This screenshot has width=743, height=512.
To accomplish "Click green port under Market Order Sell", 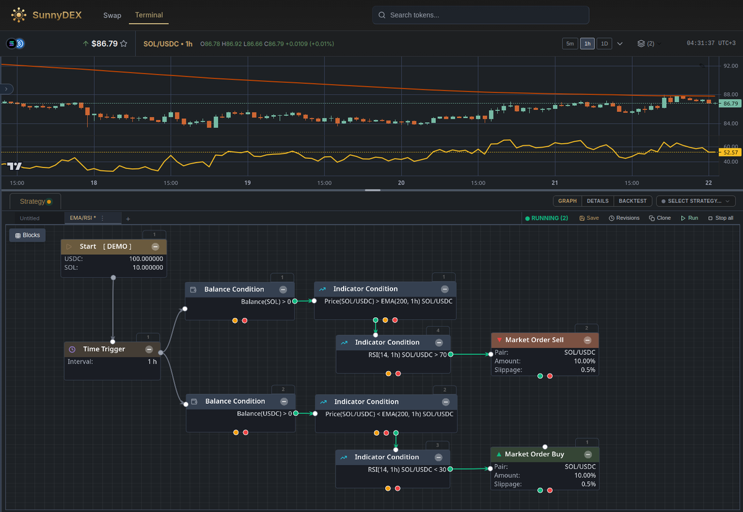I will click(540, 376).
